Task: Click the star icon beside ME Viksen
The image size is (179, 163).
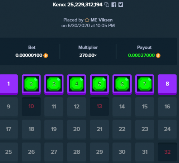Action: click(x=87, y=20)
